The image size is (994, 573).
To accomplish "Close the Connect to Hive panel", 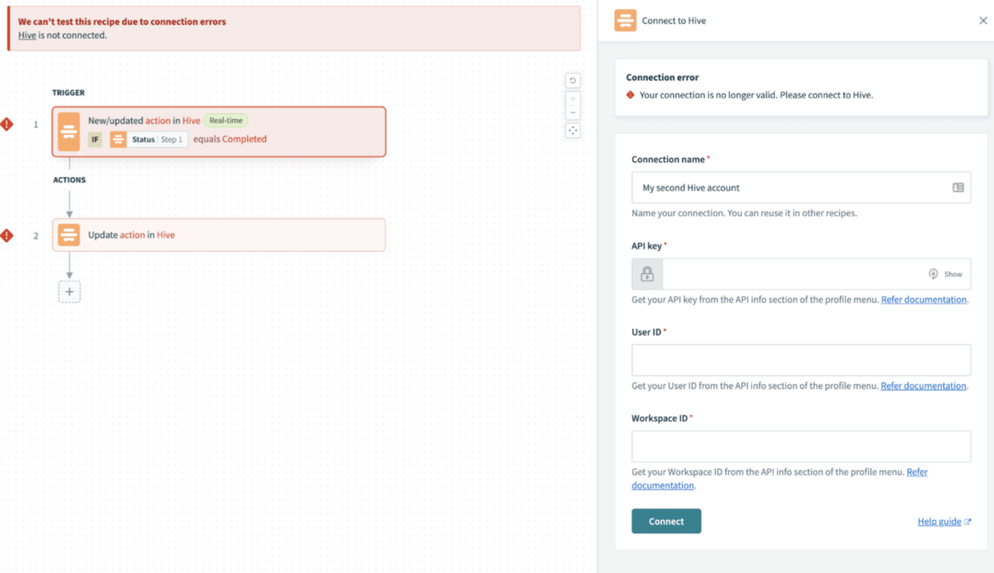I will pos(982,20).
